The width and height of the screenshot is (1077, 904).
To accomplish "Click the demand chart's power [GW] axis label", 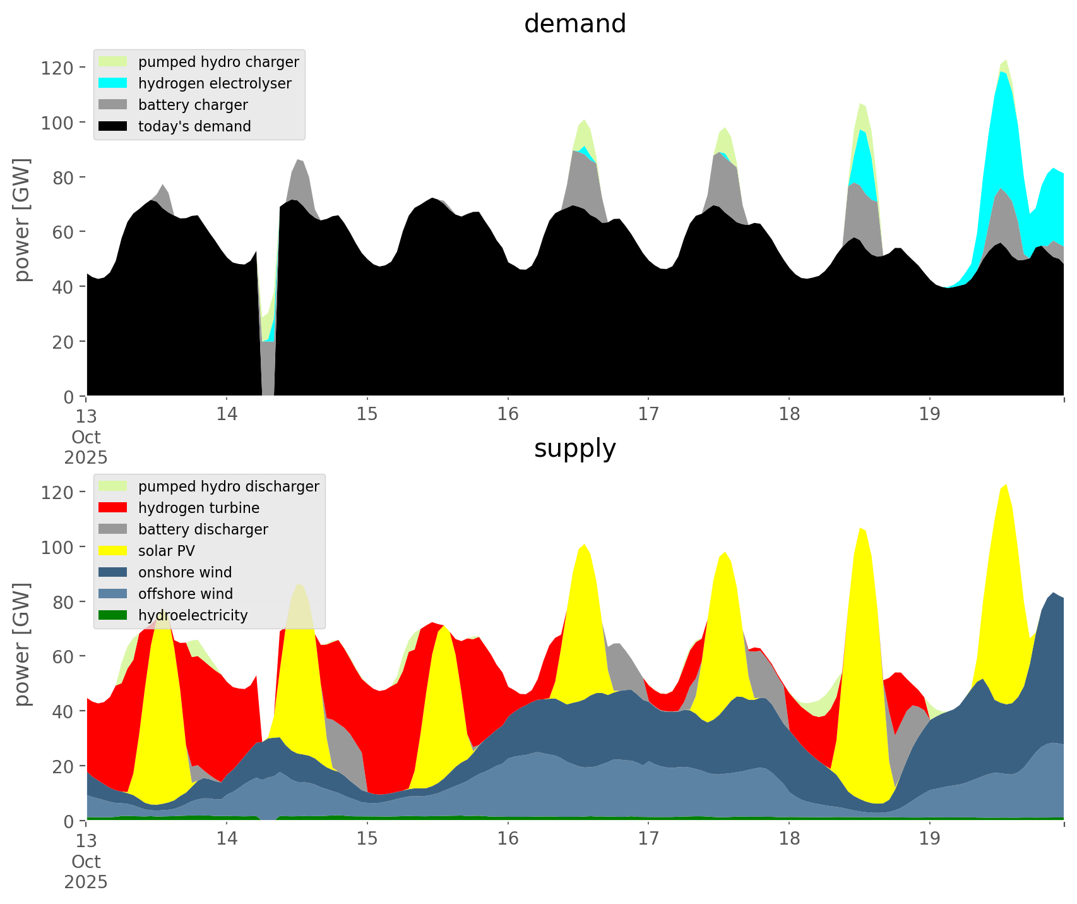I will pos(22,220).
